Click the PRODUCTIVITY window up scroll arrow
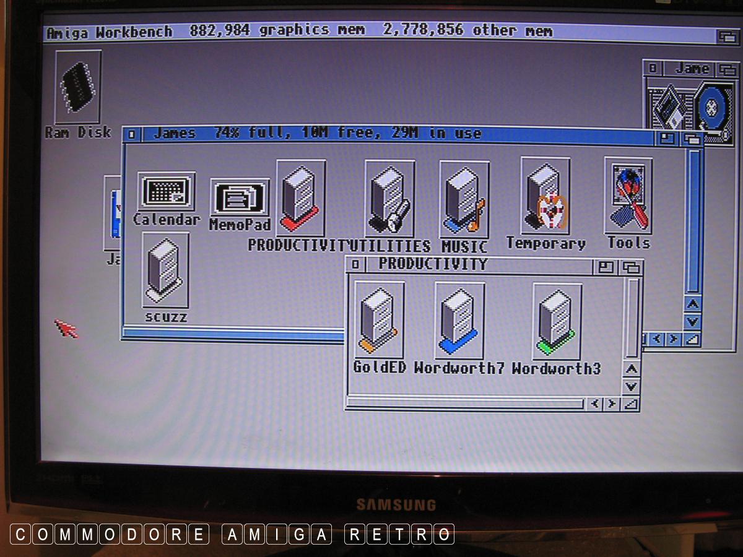 (630, 370)
